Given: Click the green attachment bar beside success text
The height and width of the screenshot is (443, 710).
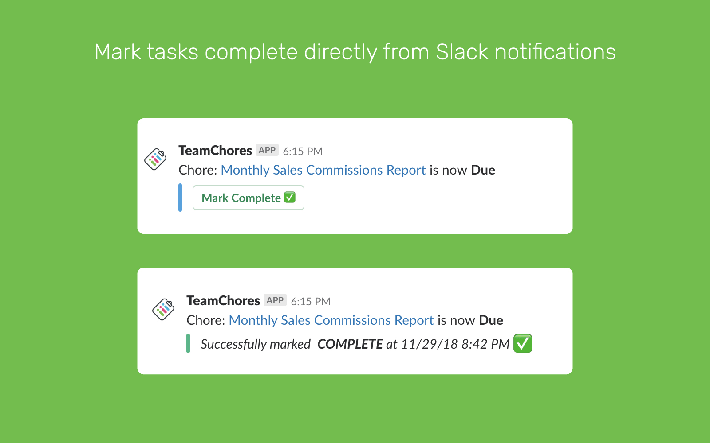Looking at the screenshot, I should click(x=188, y=344).
